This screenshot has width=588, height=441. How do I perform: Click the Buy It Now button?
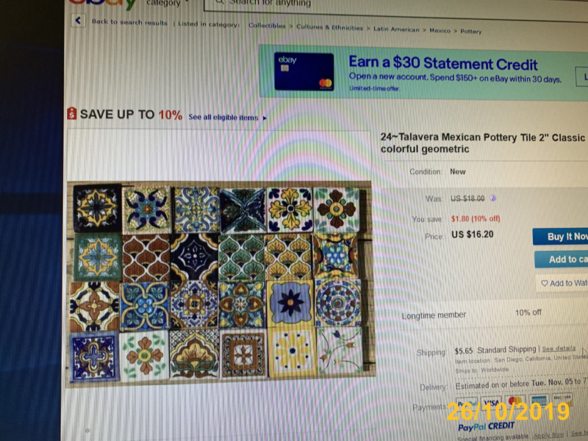click(560, 237)
